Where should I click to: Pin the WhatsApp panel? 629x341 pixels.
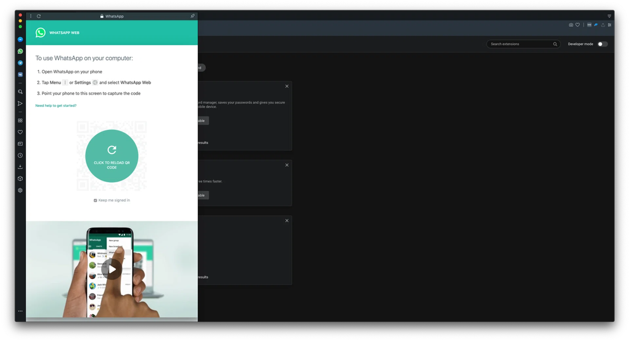click(x=193, y=16)
